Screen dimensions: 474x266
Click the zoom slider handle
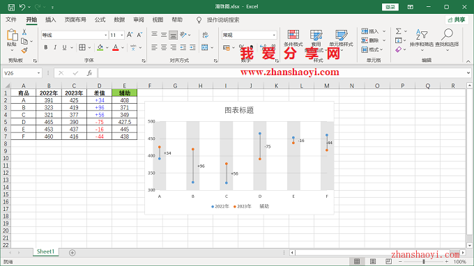(x=424, y=261)
